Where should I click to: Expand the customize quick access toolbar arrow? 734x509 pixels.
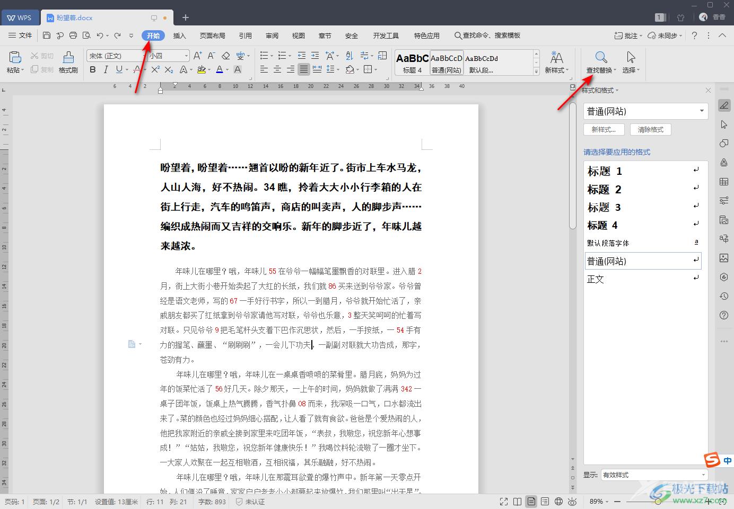(132, 35)
